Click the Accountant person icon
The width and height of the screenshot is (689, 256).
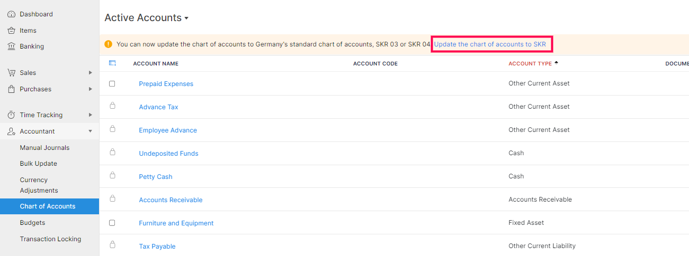[11, 131]
